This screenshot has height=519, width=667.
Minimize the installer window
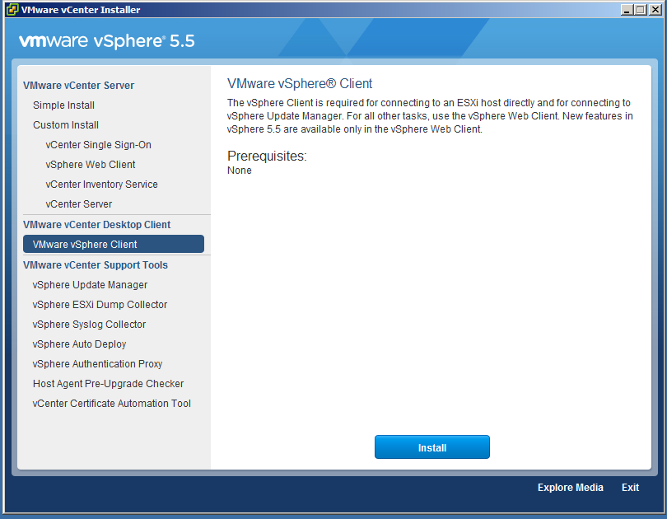pos(627,10)
